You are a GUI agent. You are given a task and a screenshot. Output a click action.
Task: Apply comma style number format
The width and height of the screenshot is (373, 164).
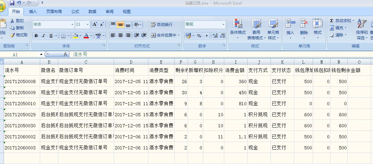(206, 36)
